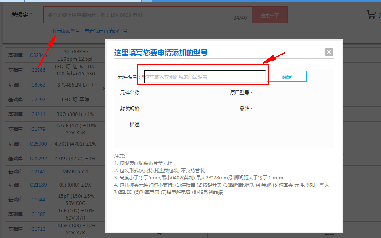Select component C1644 15pF link
The width and height of the screenshot is (381, 238).
pos(39,199)
